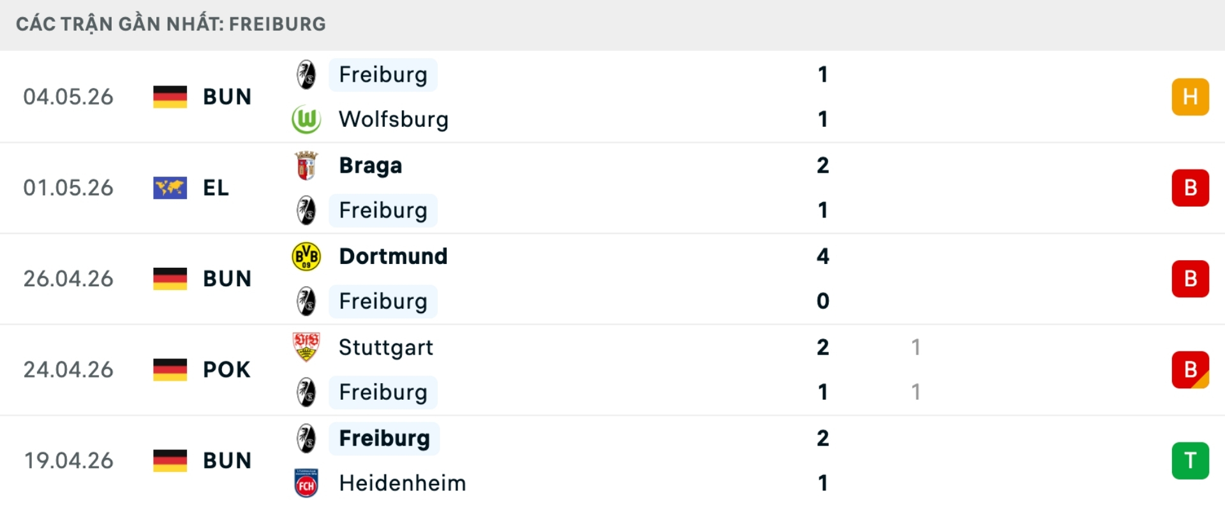The image size is (1225, 505).
Task: Open the Stuttgart team link
Action: click(x=386, y=348)
